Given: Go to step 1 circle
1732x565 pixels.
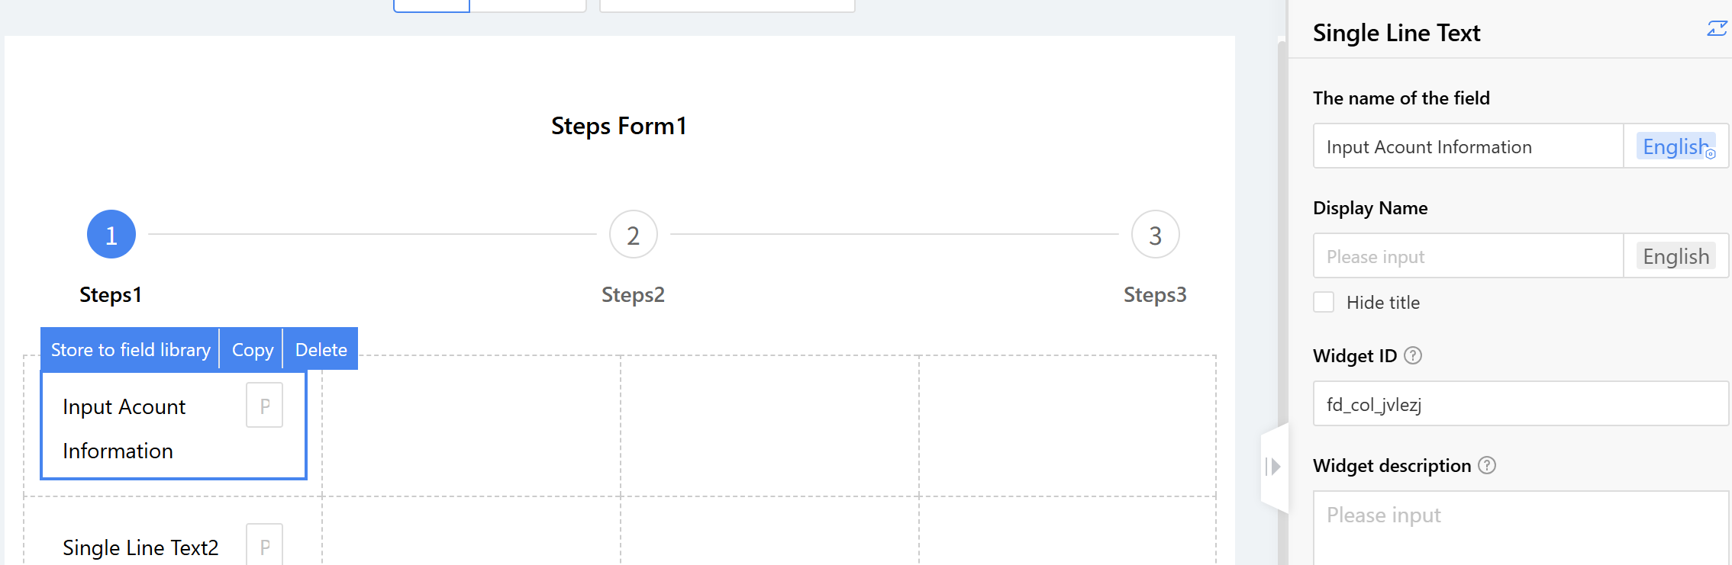Looking at the screenshot, I should 111,235.
